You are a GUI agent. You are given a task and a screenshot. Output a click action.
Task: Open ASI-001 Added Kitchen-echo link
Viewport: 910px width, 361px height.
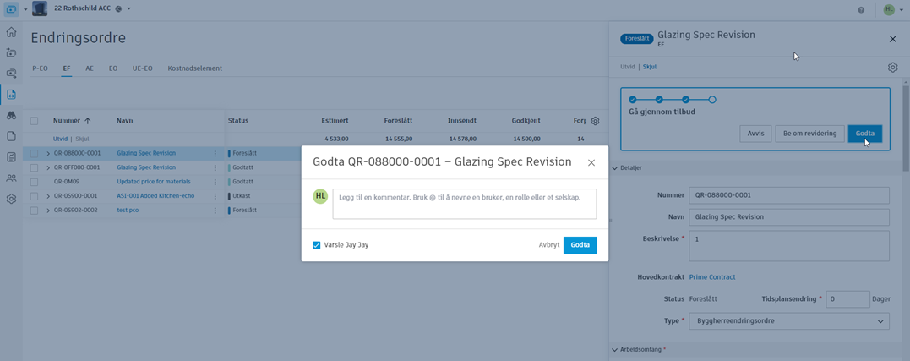click(155, 196)
